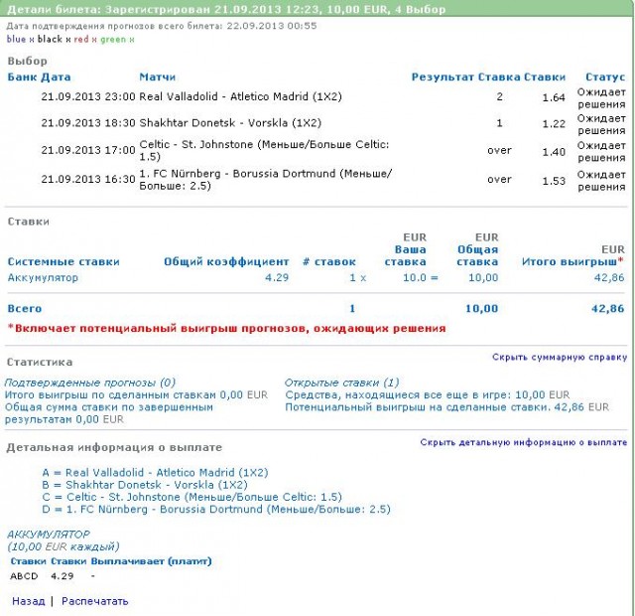
Task: Open Подтвержденные прогнозы (0) statistics
Action: tap(90, 383)
